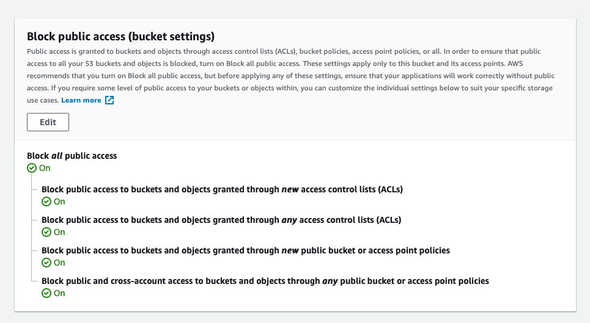Click the "On" status text for the cross-account access setting
This screenshot has width=590, height=323.
tap(59, 293)
